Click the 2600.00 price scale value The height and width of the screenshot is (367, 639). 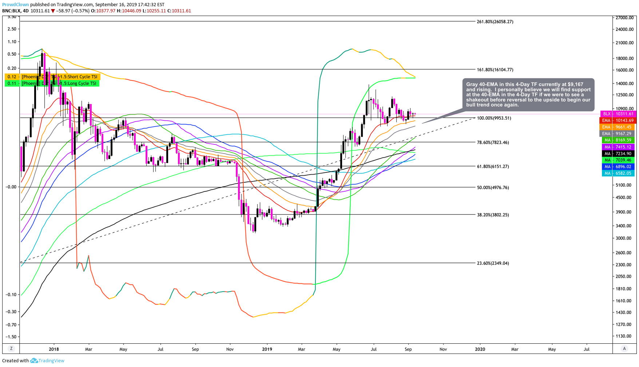(x=623, y=252)
